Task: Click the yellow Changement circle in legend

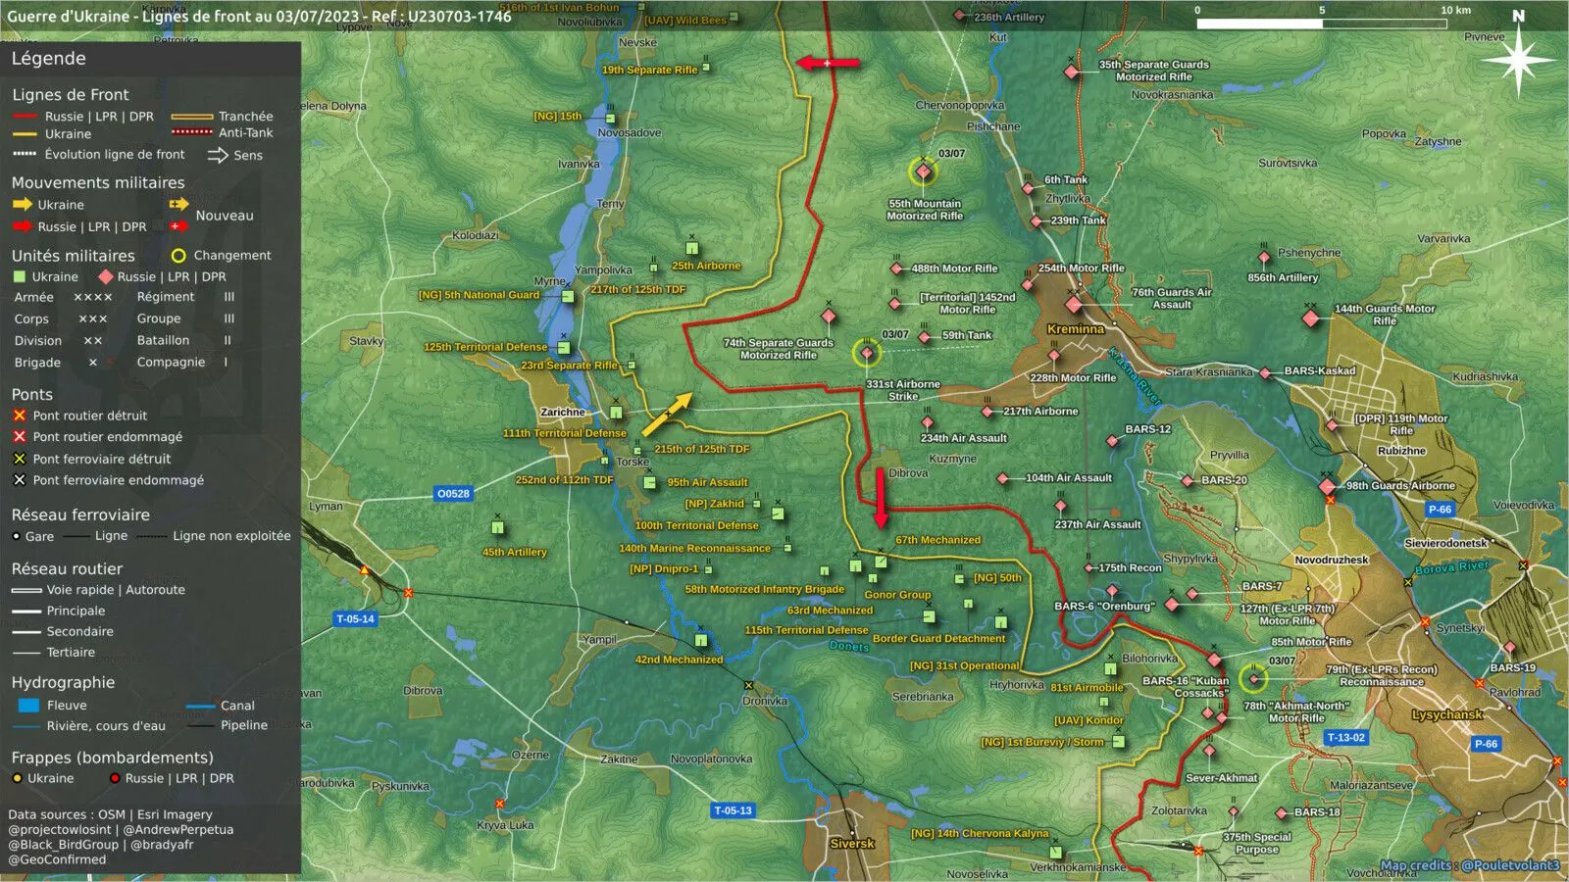Action: [178, 256]
